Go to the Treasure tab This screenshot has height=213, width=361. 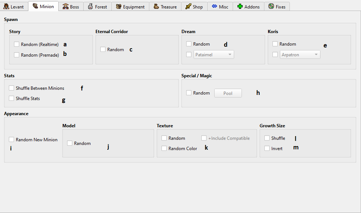(165, 6)
